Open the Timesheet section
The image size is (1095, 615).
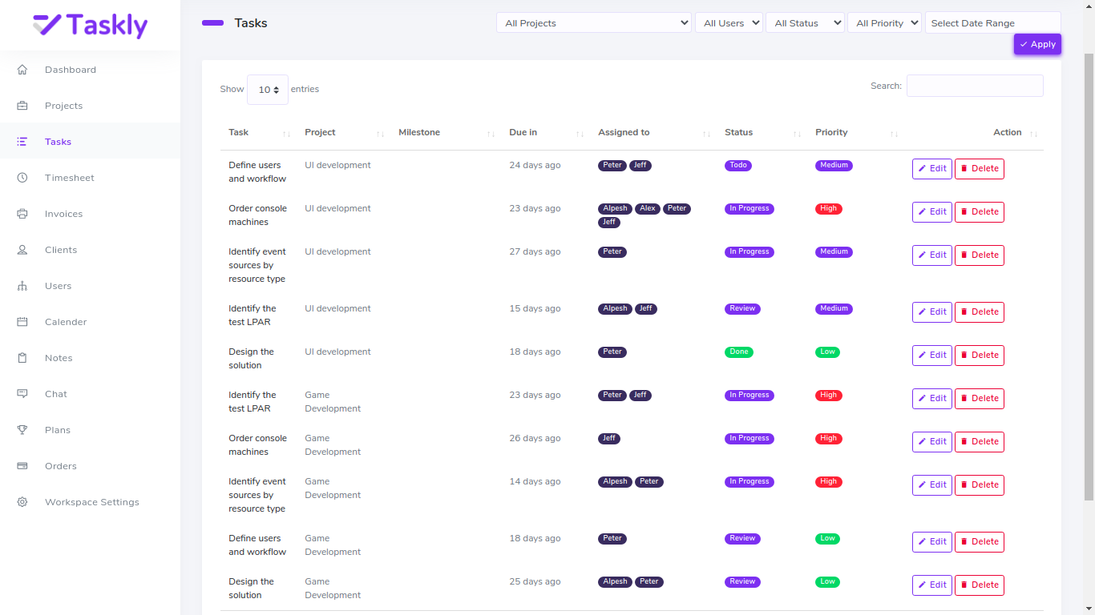click(x=67, y=177)
